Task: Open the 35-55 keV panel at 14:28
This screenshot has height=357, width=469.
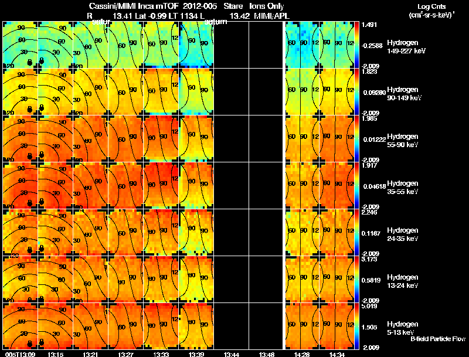Action: tap(302, 186)
